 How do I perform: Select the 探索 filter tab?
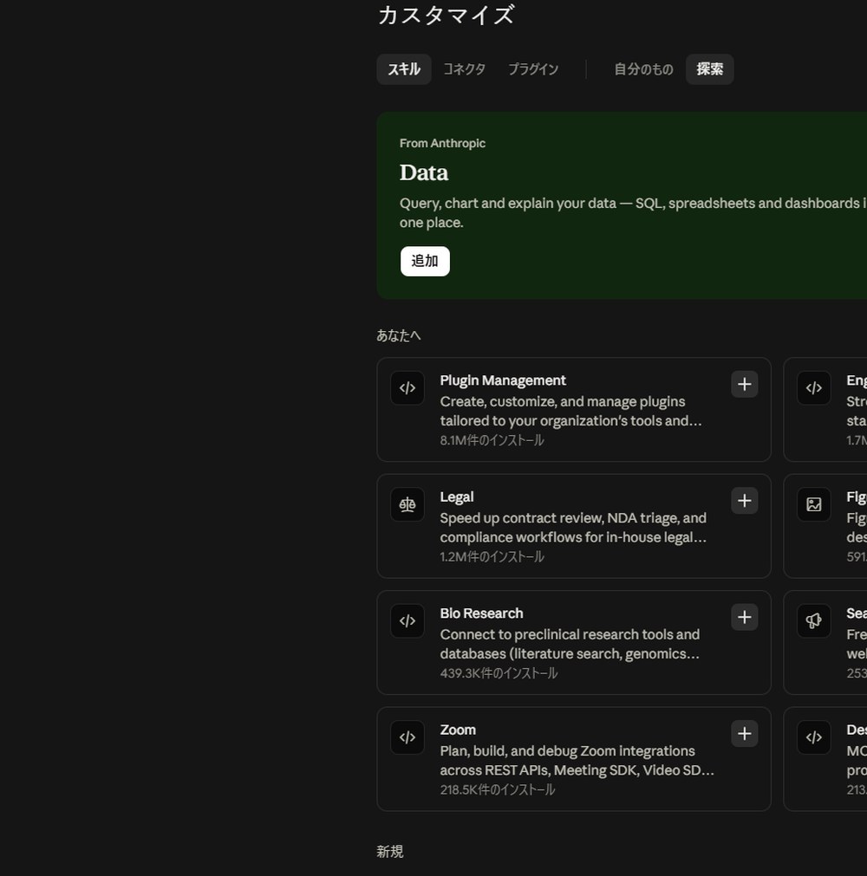(x=710, y=69)
